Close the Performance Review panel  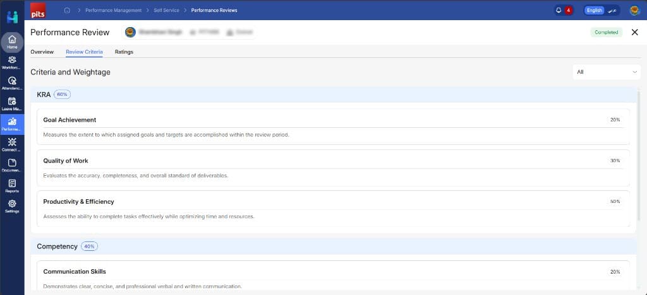point(634,32)
